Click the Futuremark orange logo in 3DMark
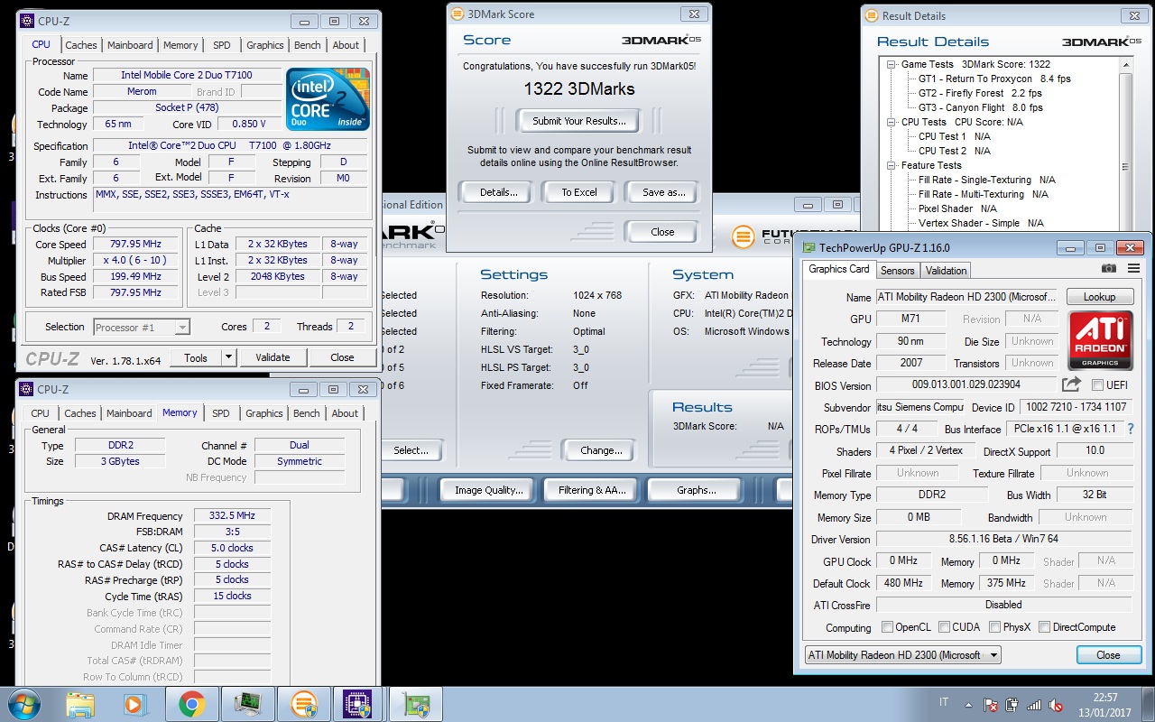1155x722 pixels. (x=743, y=237)
